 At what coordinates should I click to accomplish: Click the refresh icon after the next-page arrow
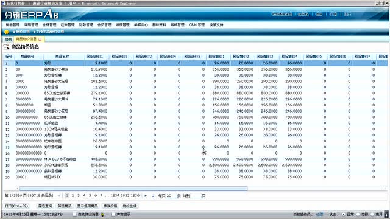(153, 196)
